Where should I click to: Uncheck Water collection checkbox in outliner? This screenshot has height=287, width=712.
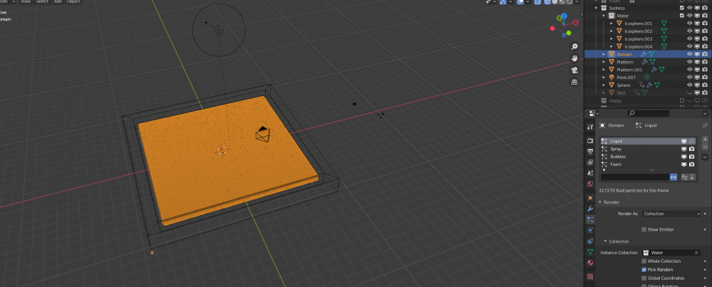click(681, 16)
